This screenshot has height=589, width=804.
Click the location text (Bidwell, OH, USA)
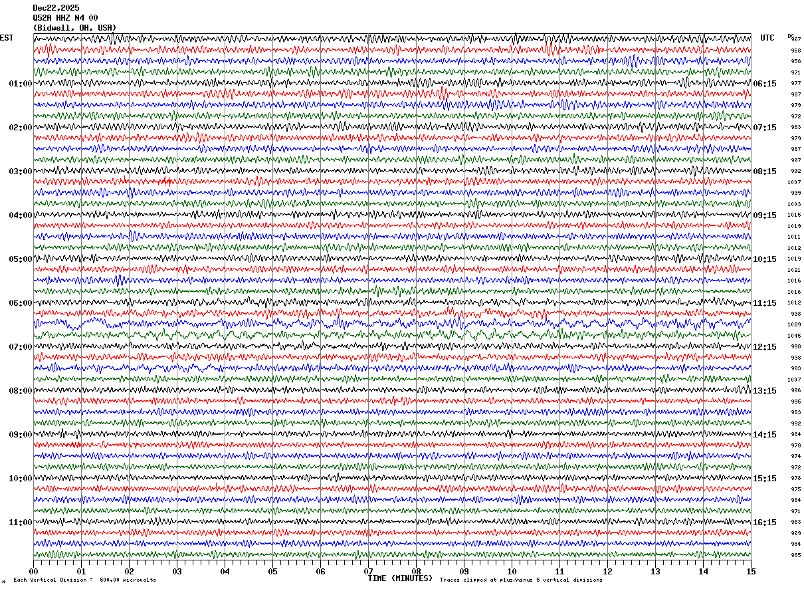click(x=74, y=28)
